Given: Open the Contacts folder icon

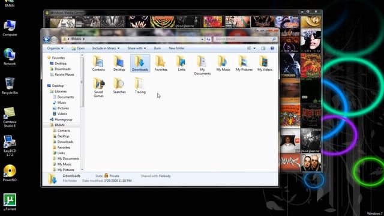Looking at the screenshot, I should [98, 63].
